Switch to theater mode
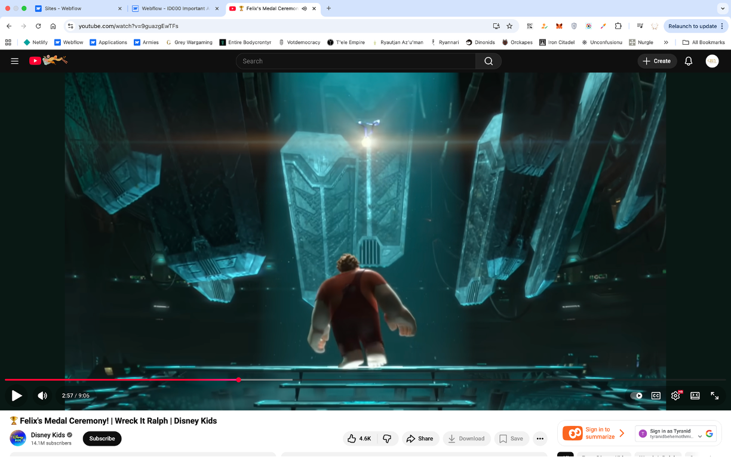The width and height of the screenshot is (731, 457). coord(695,396)
